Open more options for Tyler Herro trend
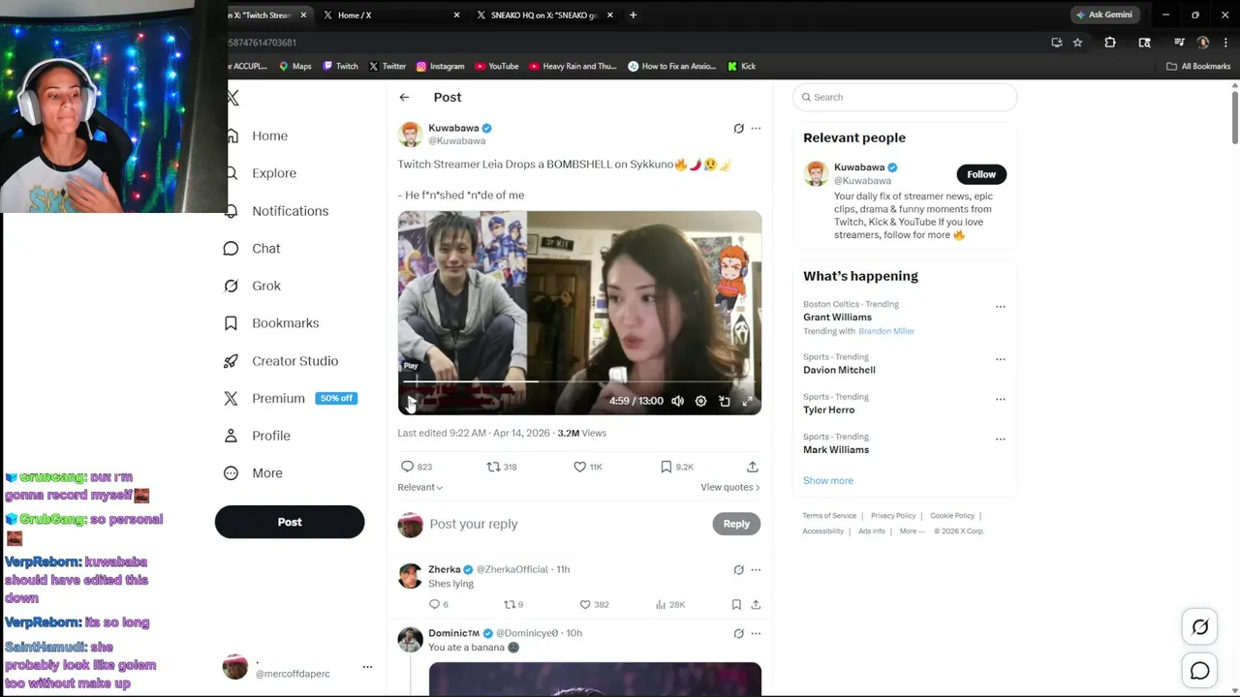Screen dimensions: 1240x697 point(1001,399)
